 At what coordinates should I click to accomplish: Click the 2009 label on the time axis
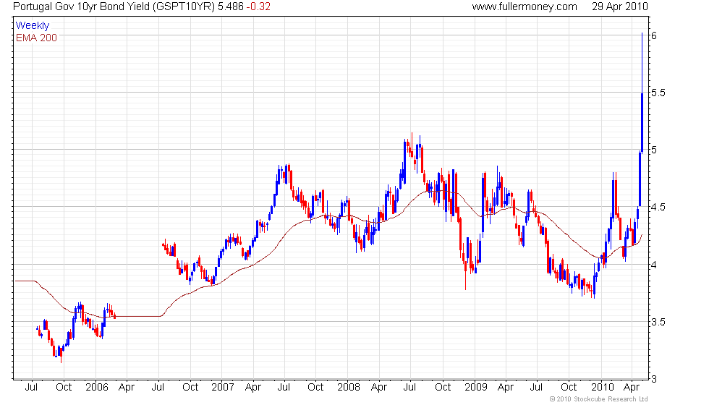476,388
